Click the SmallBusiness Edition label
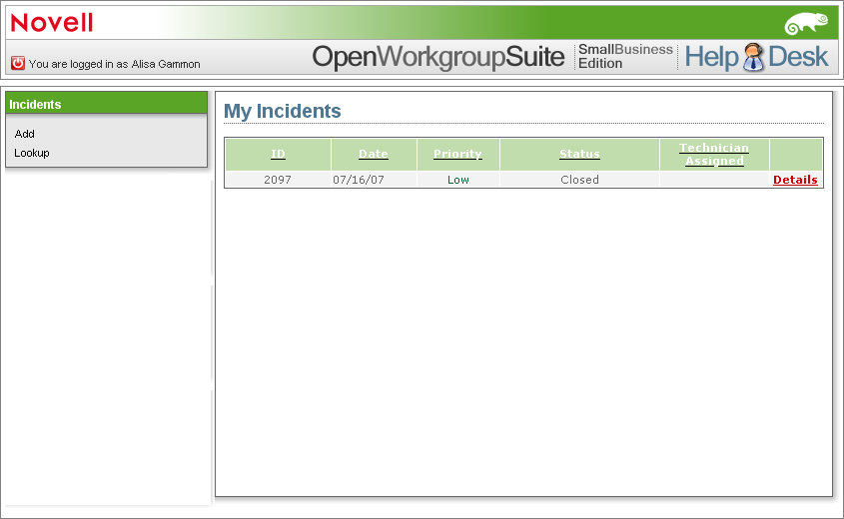 click(x=625, y=57)
